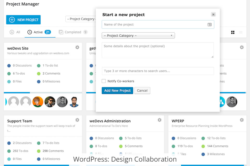Switch to grid view icon
The image size is (250, 166).
(x=233, y=32)
